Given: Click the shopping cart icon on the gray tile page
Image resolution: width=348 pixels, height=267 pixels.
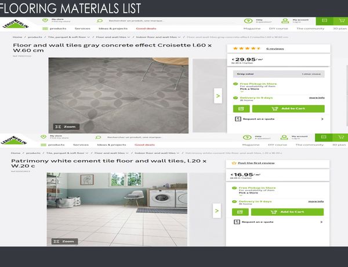Looking at the screenshot, I should click(x=340, y=21).
